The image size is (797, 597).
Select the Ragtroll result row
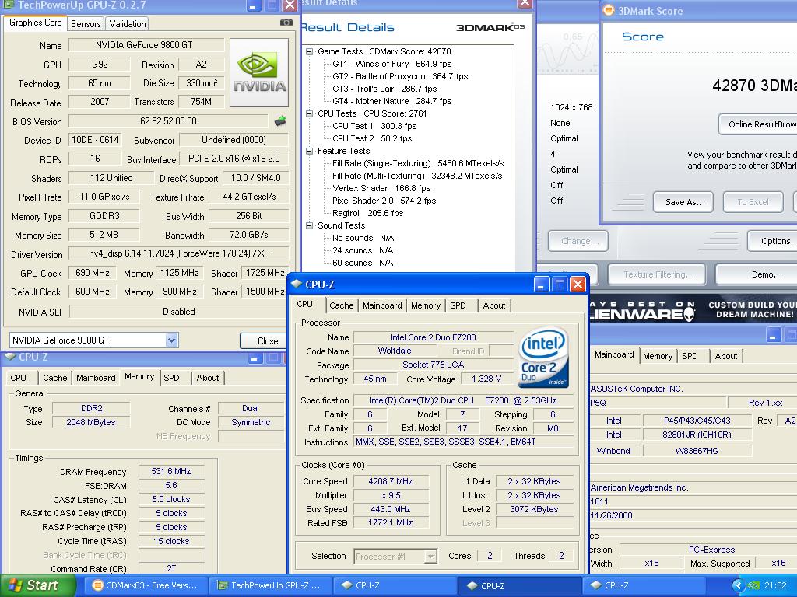[367, 213]
